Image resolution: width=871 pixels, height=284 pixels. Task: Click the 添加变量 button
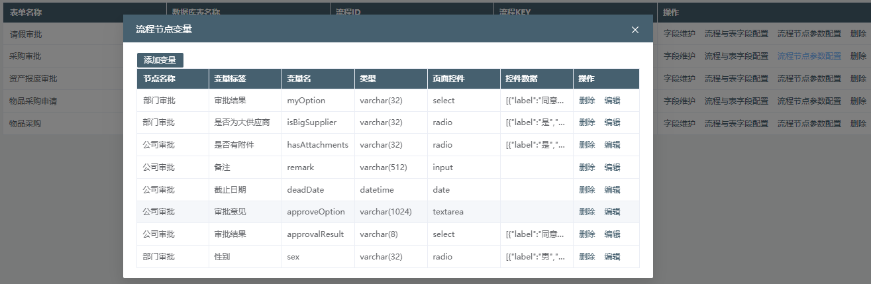160,60
